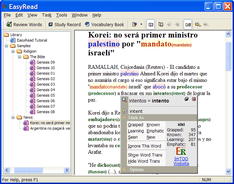Collapse The Bible folder
The image size is (234, 184).
point(20,57)
